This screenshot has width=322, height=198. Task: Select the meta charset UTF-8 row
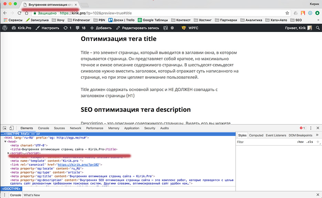[x=29, y=145]
